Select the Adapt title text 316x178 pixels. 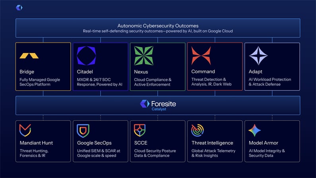click(256, 72)
